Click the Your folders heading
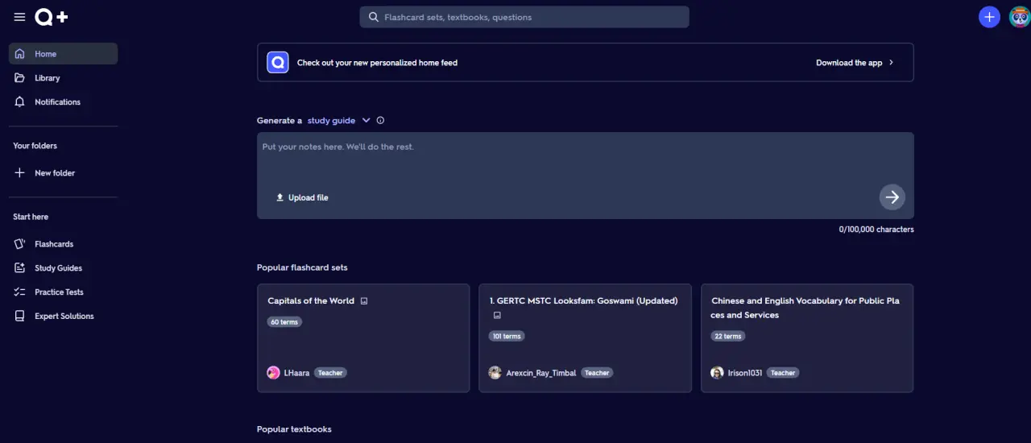Image resolution: width=1031 pixels, height=443 pixels. (x=35, y=146)
